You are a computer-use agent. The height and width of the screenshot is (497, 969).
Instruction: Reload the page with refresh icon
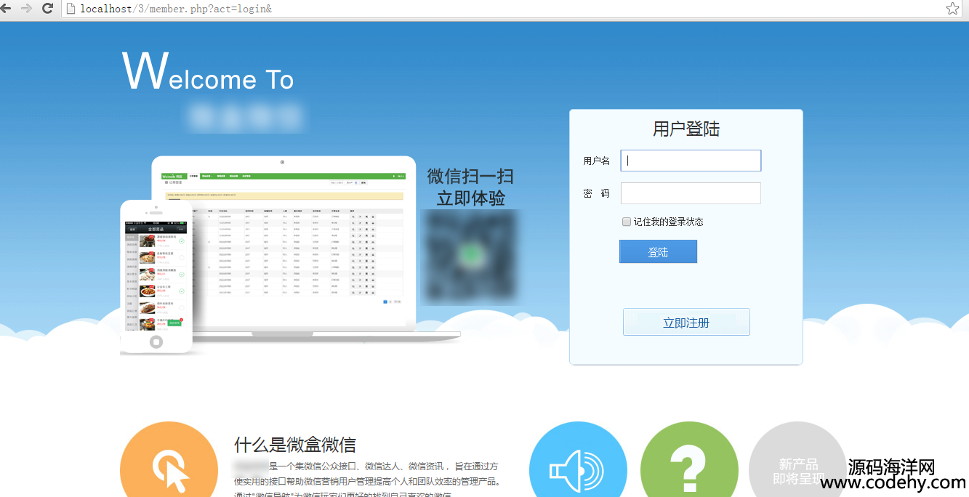(48, 9)
